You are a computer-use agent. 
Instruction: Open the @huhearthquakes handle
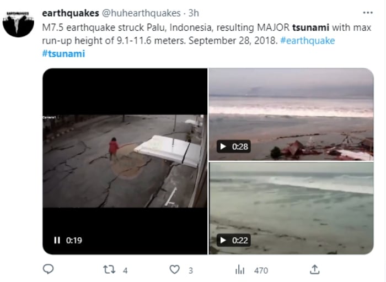click(141, 13)
